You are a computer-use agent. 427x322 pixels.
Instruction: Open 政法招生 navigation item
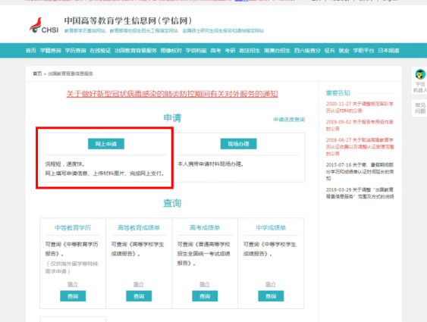(x=250, y=50)
